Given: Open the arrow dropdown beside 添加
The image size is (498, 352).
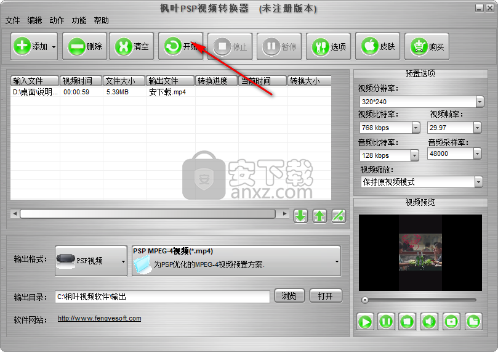Looking at the screenshot, I should [54, 47].
